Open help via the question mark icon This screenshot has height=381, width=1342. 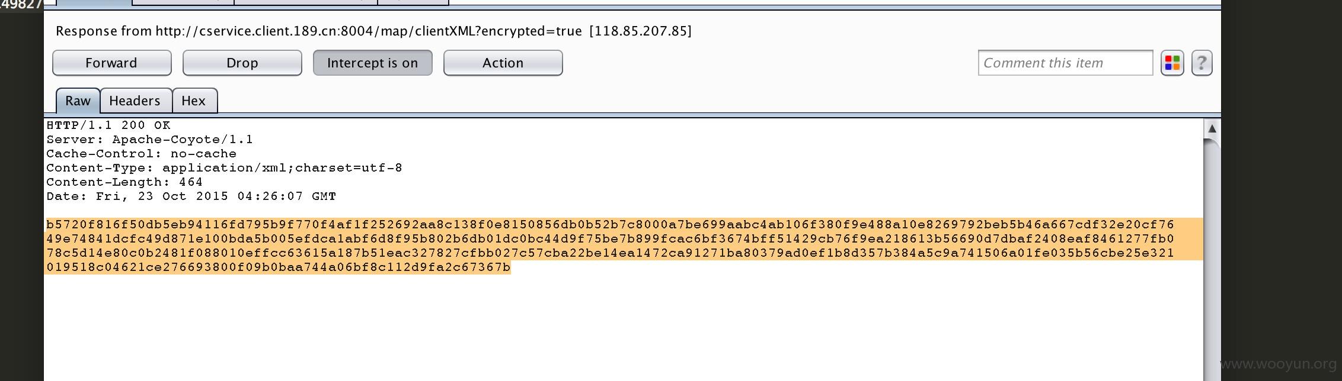(x=1202, y=63)
